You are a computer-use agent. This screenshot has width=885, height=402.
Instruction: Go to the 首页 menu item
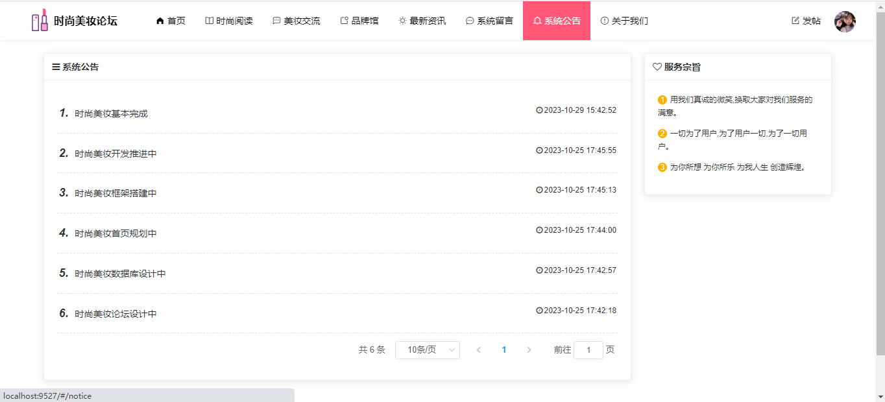[x=171, y=21]
